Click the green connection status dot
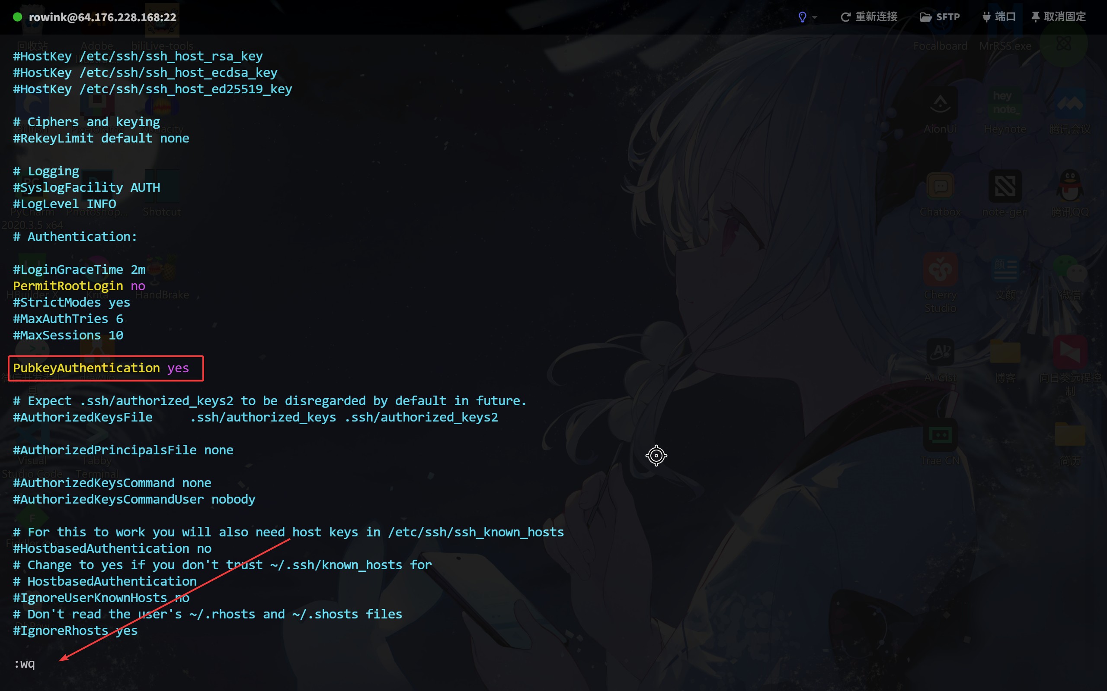 point(17,17)
